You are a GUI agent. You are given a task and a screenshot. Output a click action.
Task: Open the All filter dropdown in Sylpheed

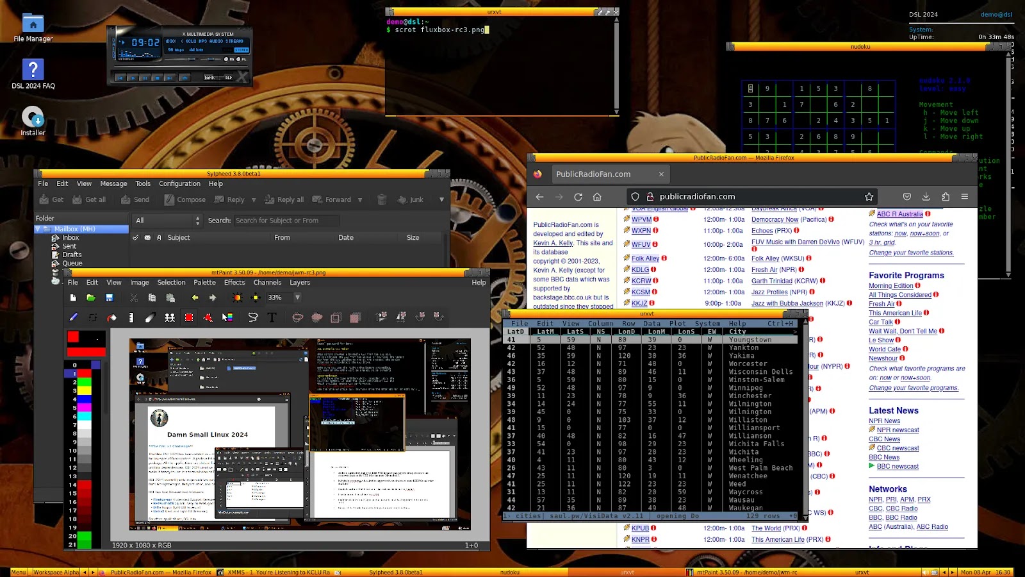167,221
